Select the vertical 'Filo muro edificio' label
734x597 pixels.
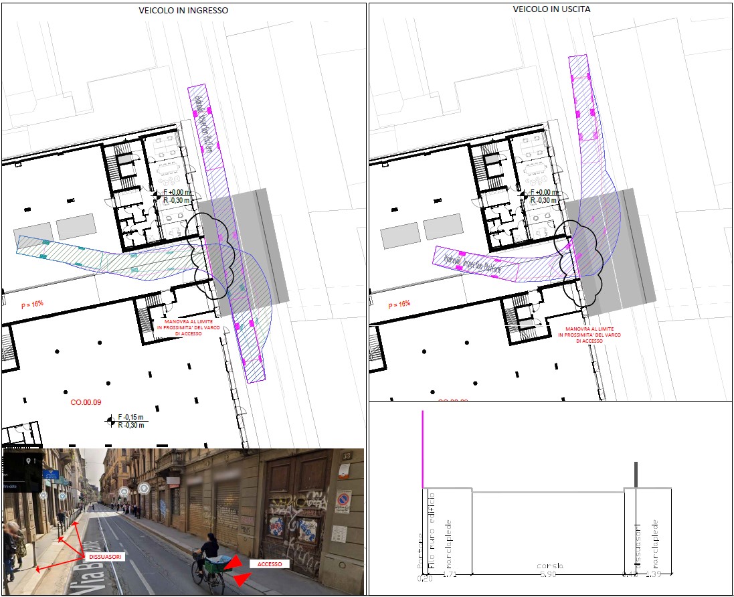click(x=432, y=530)
